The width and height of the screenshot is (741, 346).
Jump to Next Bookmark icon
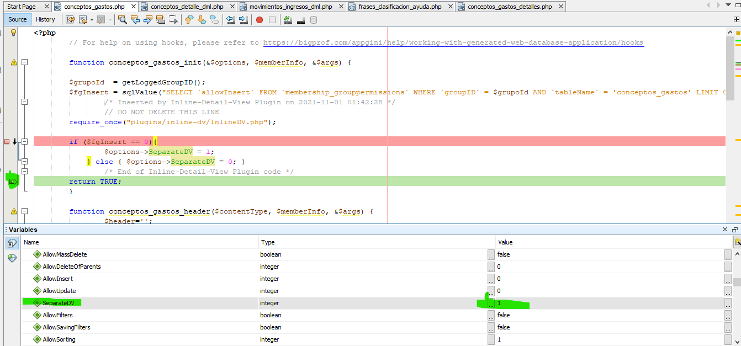tap(202, 19)
